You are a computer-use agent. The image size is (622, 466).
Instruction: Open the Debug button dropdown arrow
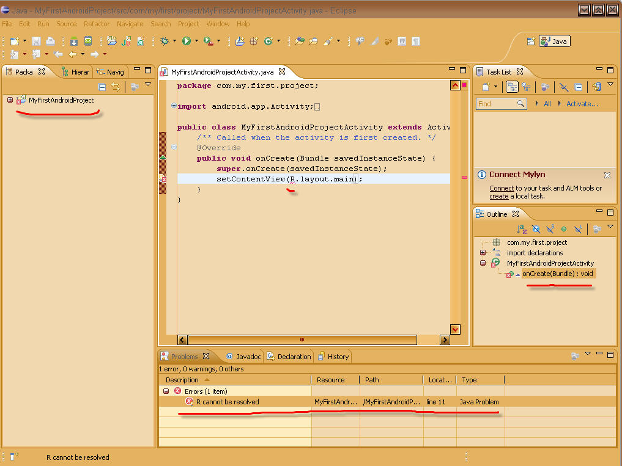tap(174, 41)
